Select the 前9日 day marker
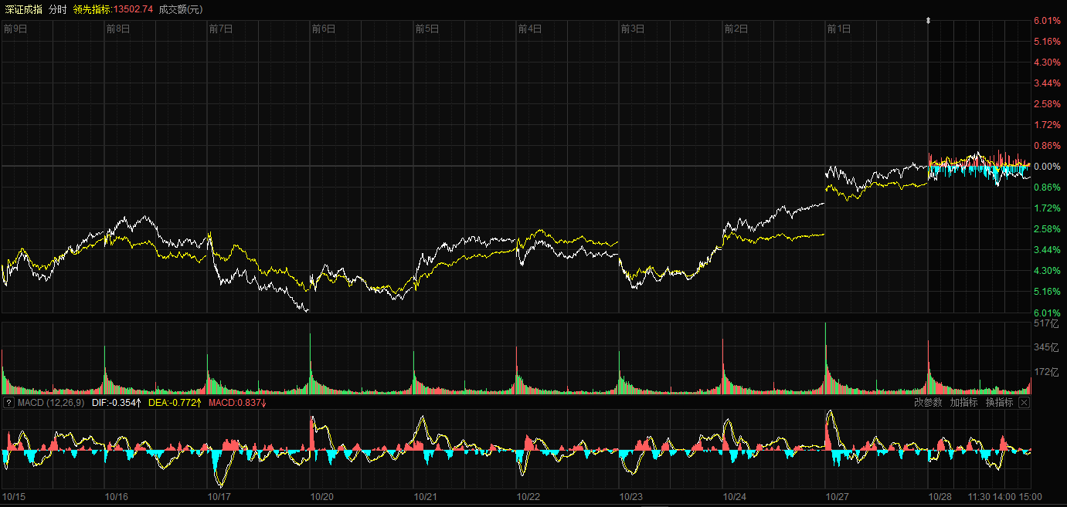 click(x=15, y=29)
